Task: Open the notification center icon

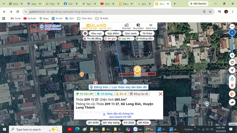Action: click(231, 129)
